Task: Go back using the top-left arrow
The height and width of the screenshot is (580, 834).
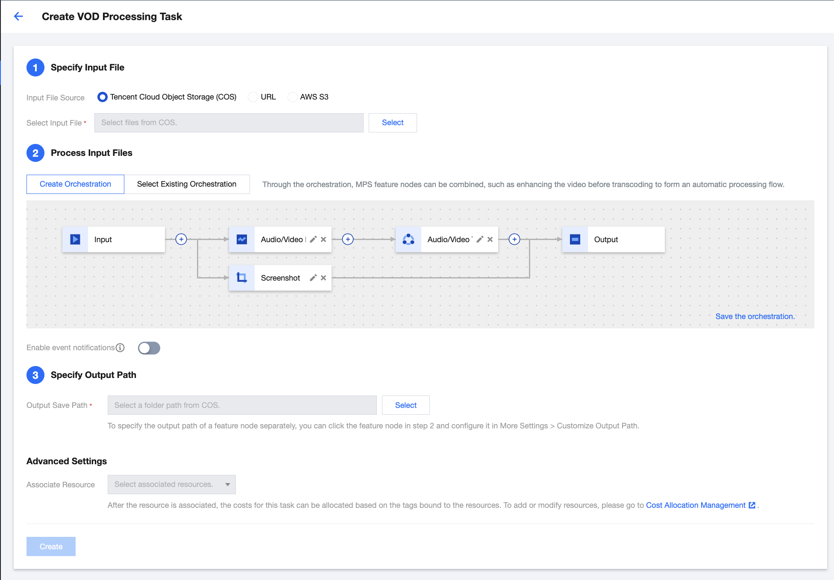Action: (18, 16)
